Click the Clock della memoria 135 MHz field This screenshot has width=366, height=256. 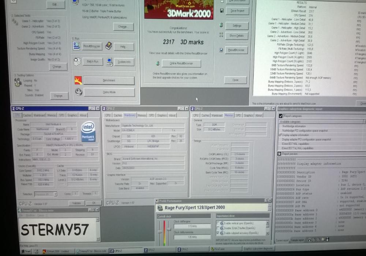point(192,237)
